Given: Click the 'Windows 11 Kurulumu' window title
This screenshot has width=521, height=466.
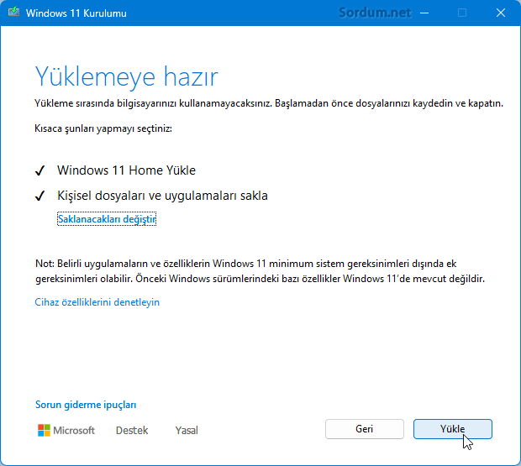Looking at the screenshot, I should click(x=76, y=13).
